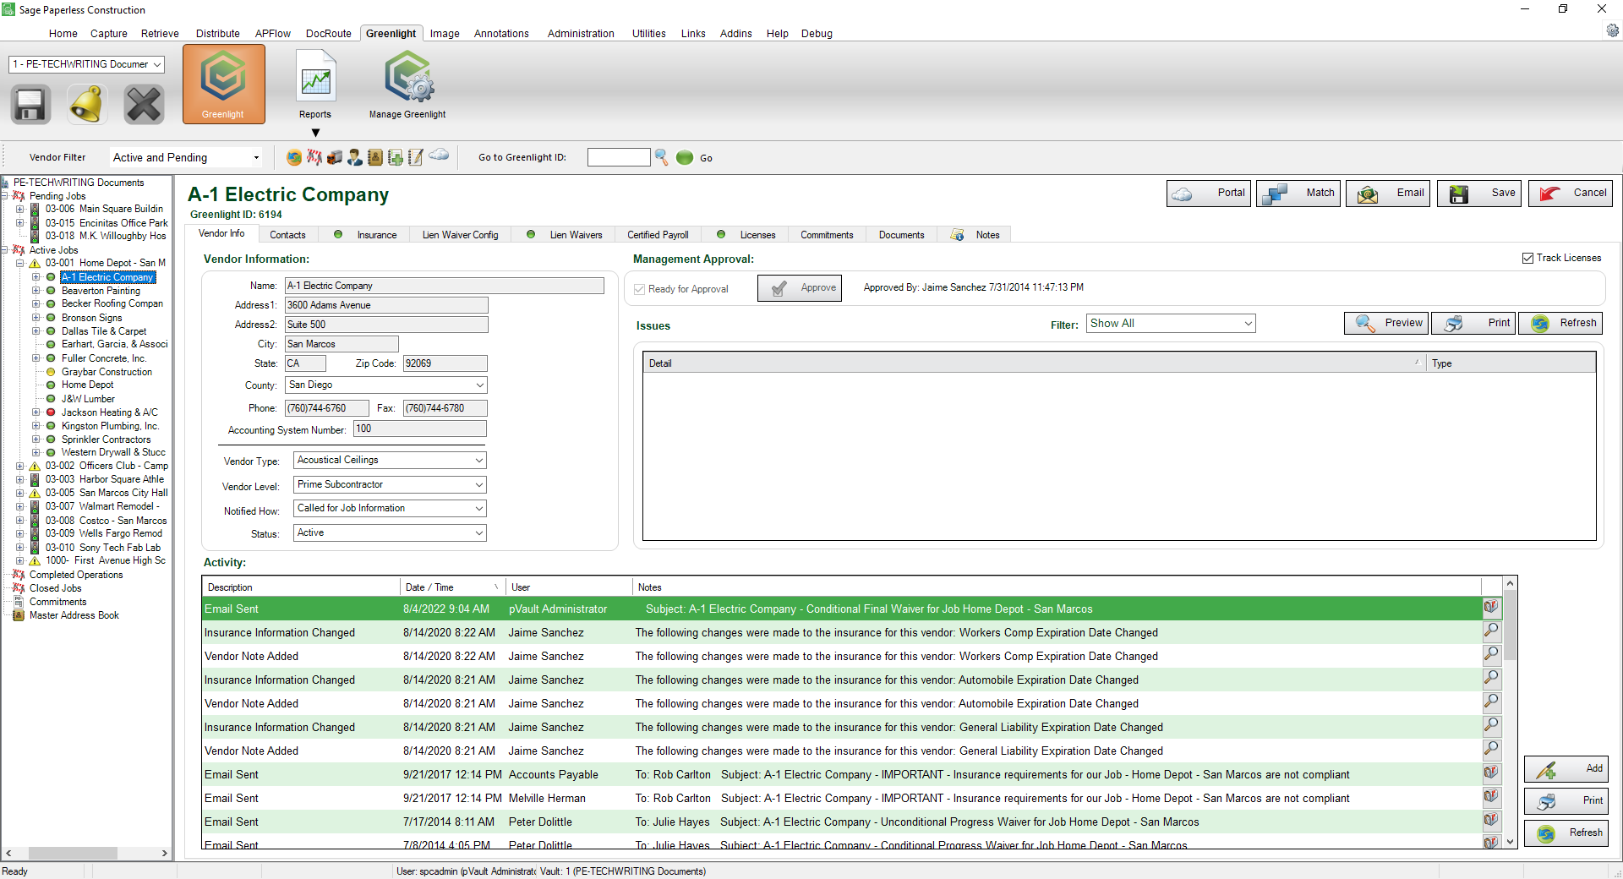Switch to the Insurance tab

366,235
